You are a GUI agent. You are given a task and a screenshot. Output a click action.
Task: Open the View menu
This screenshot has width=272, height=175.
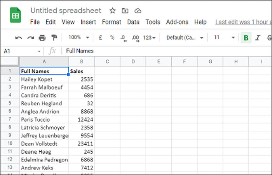[68, 22]
